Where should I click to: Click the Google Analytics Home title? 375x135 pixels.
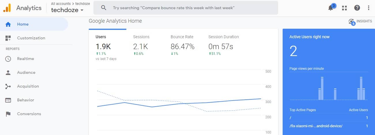pyautogui.click(x=115, y=21)
